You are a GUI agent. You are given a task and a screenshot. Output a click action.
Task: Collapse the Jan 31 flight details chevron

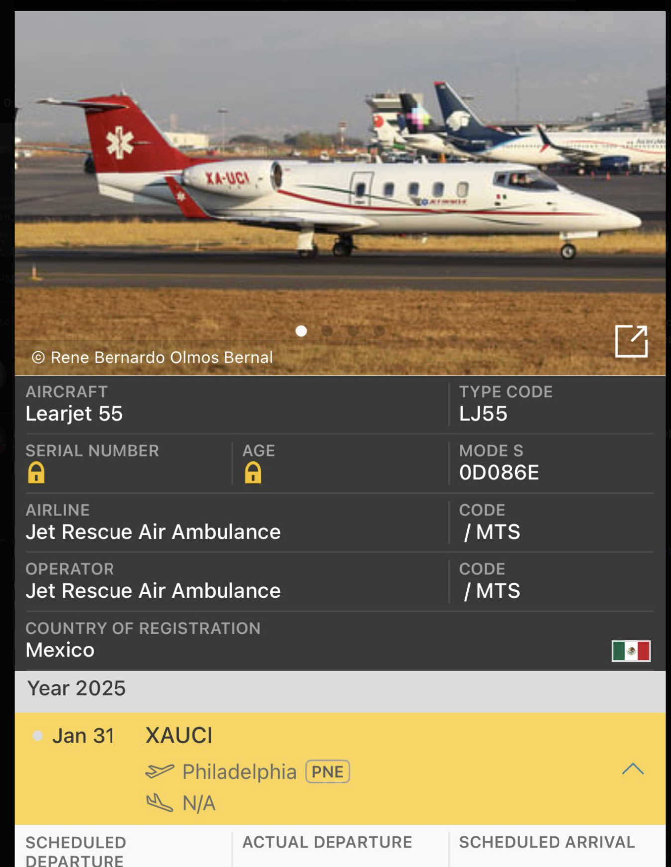633,769
